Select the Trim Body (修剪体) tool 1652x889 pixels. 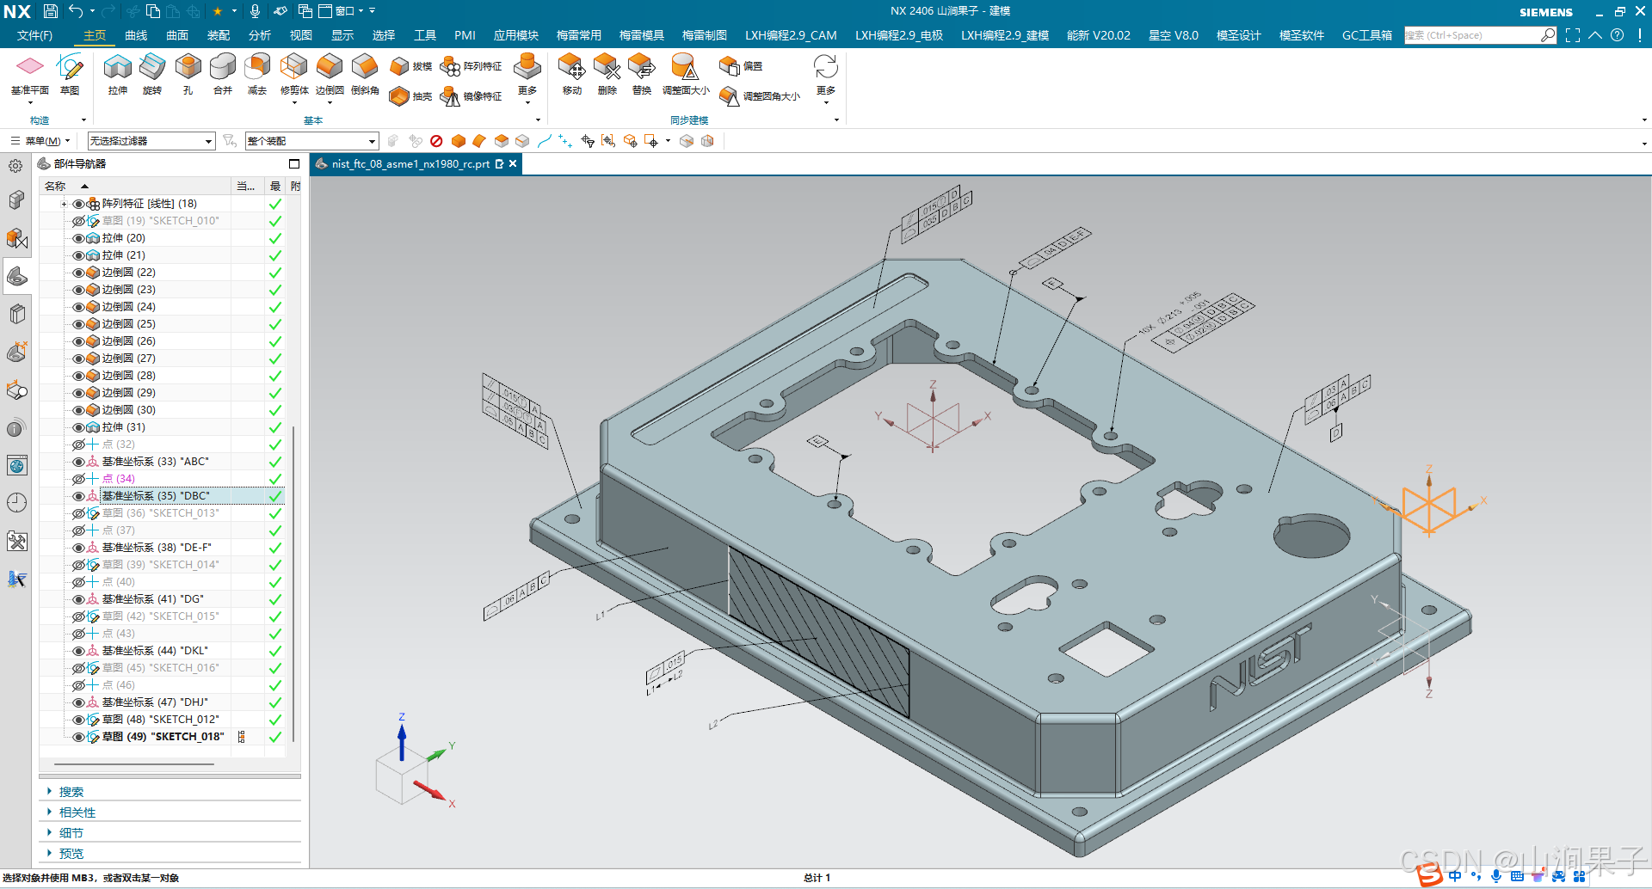[294, 74]
